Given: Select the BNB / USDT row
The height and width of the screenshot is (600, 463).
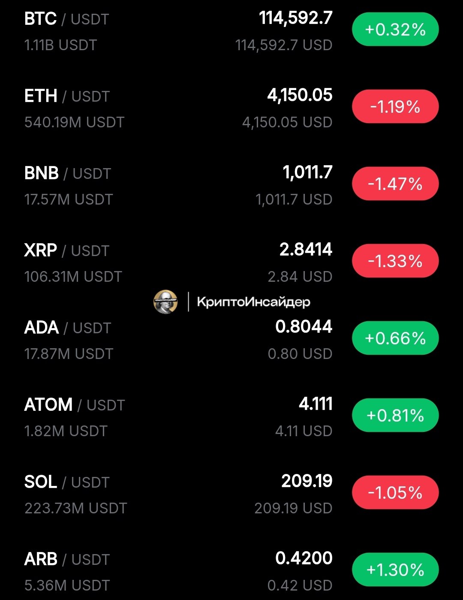Looking at the screenshot, I should (x=68, y=174).
